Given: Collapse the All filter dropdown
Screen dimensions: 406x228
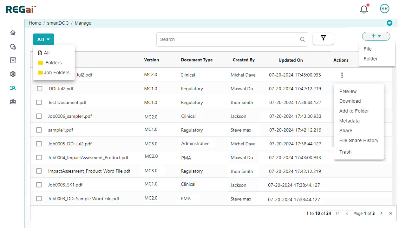Looking at the screenshot, I should click(x=43, y=40).
